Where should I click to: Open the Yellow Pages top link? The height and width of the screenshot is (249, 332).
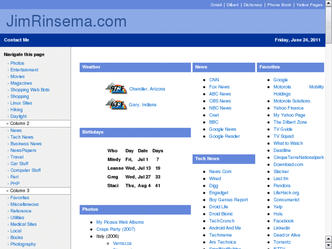tap(309, 5)
